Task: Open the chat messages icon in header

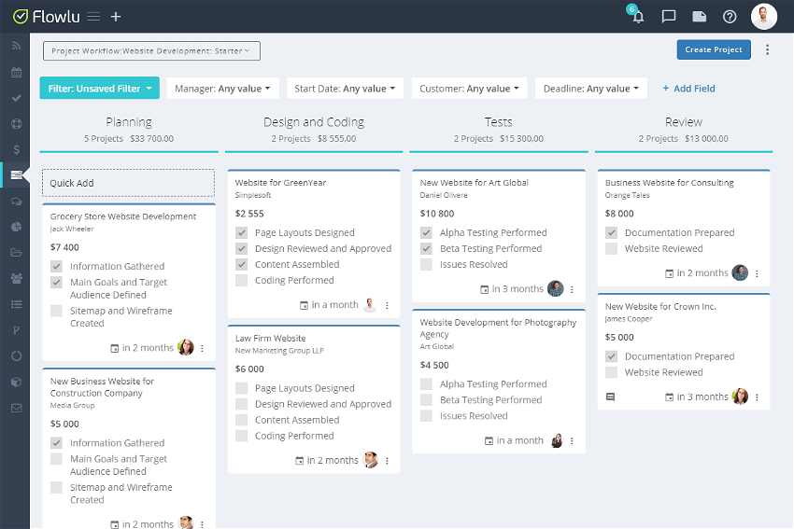Action: tap(669, 17)
